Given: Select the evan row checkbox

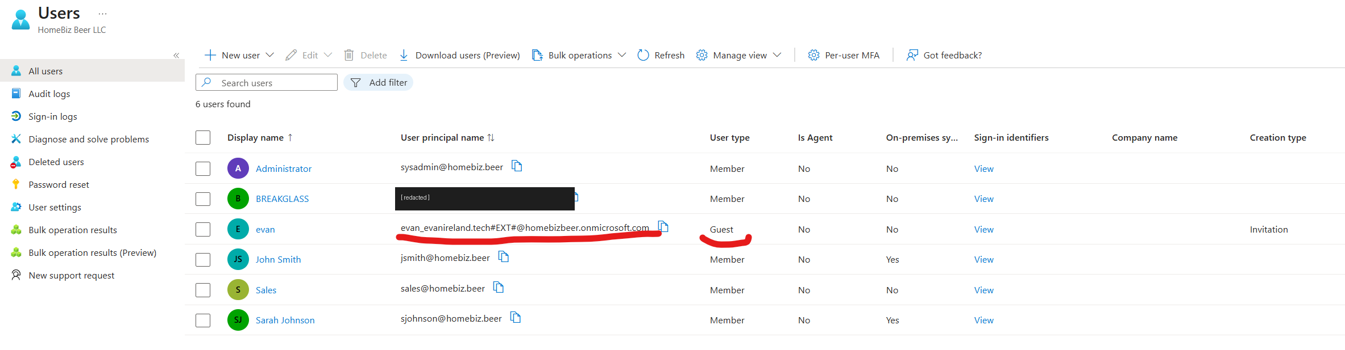Looking at the screenshot, I should [203, 229].
